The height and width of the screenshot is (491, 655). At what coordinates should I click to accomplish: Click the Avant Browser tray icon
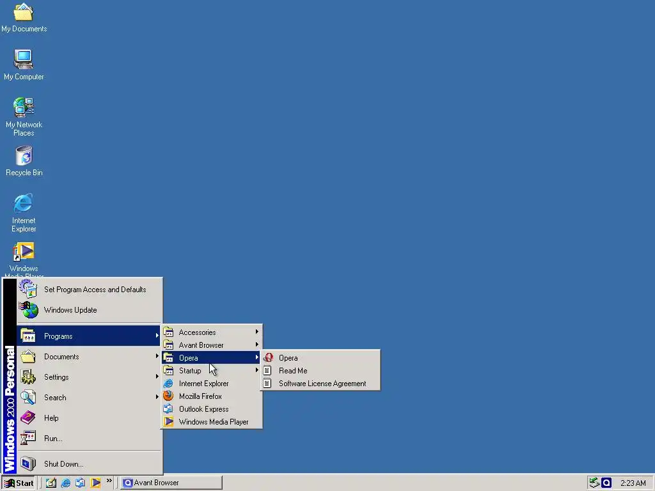(x=606, y=483)
